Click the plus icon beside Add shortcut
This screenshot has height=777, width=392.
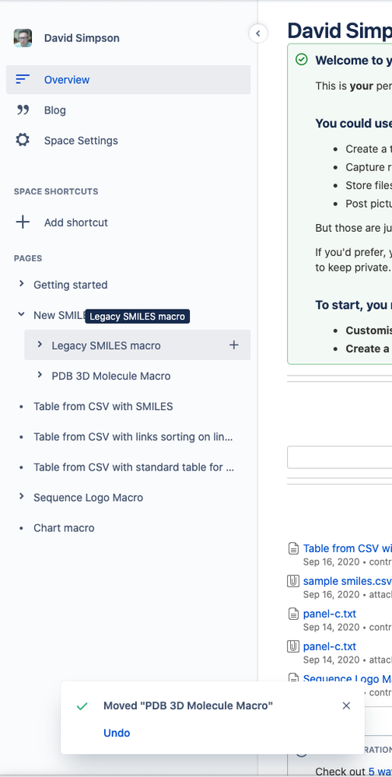coord(23,222)
